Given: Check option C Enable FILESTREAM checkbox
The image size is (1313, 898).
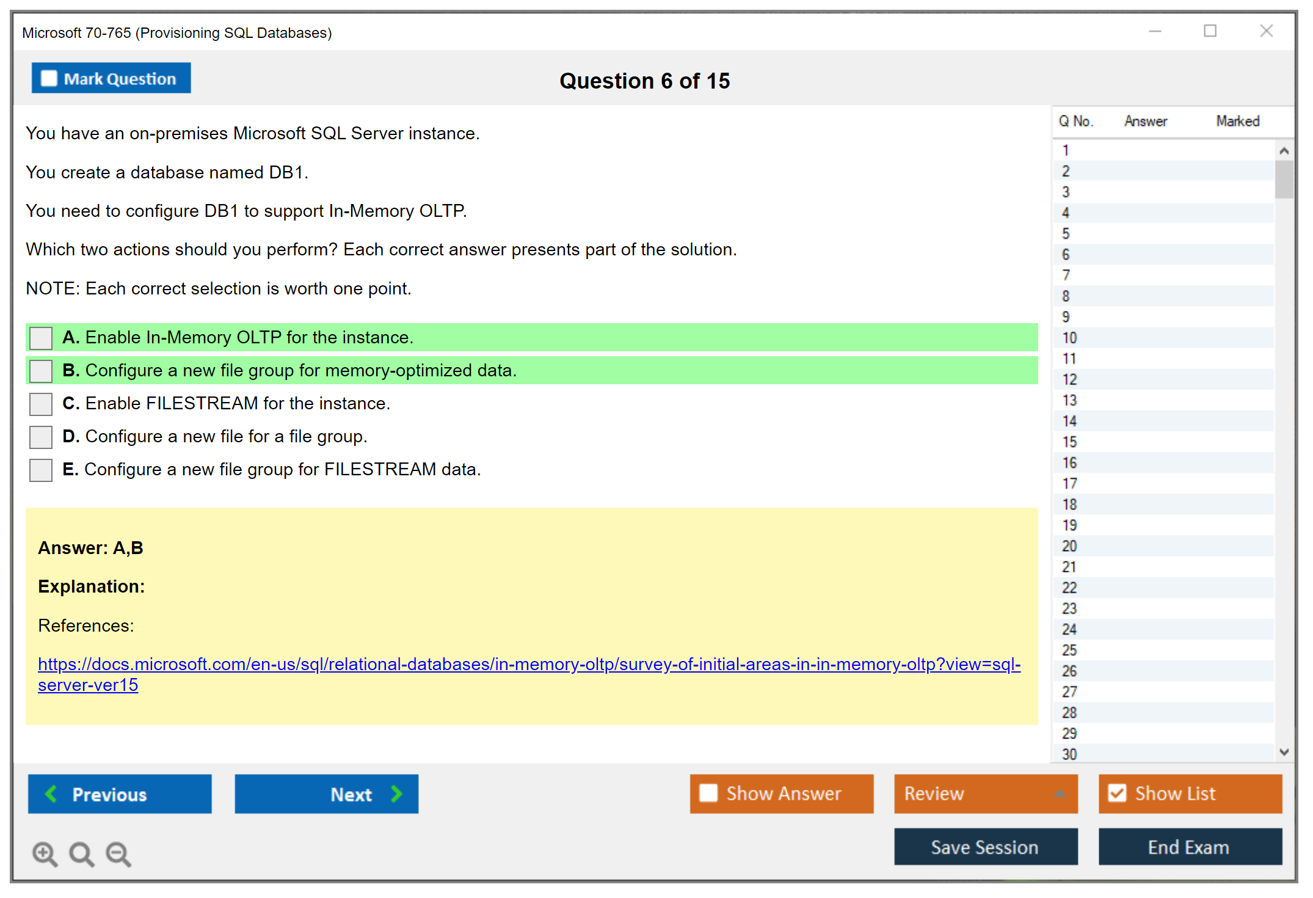Looking at the screenshot, I should [41, 404].
